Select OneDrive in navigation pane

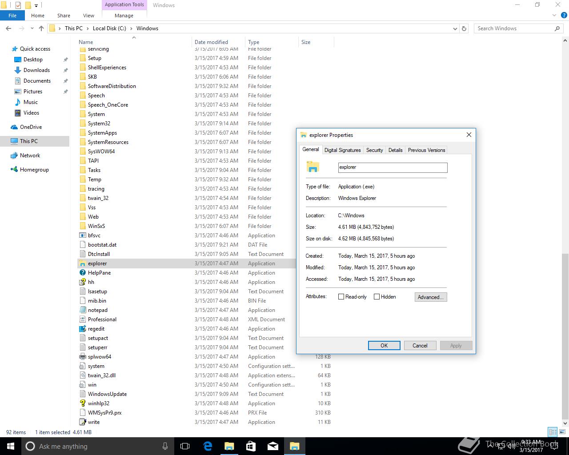click(31, 127)
